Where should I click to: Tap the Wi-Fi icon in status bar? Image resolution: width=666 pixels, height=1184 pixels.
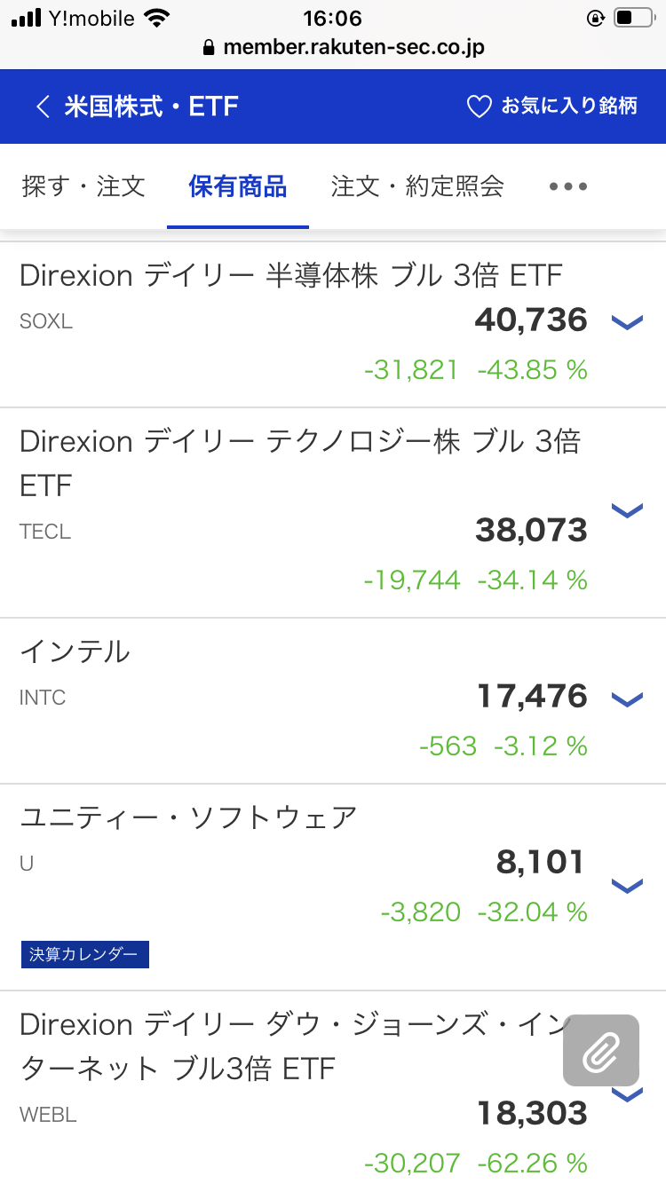point(159,18)
